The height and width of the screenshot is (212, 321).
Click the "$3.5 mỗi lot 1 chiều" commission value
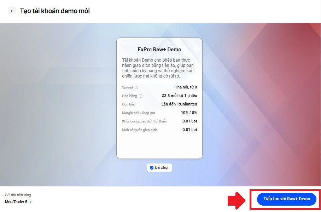click(179, 96)
